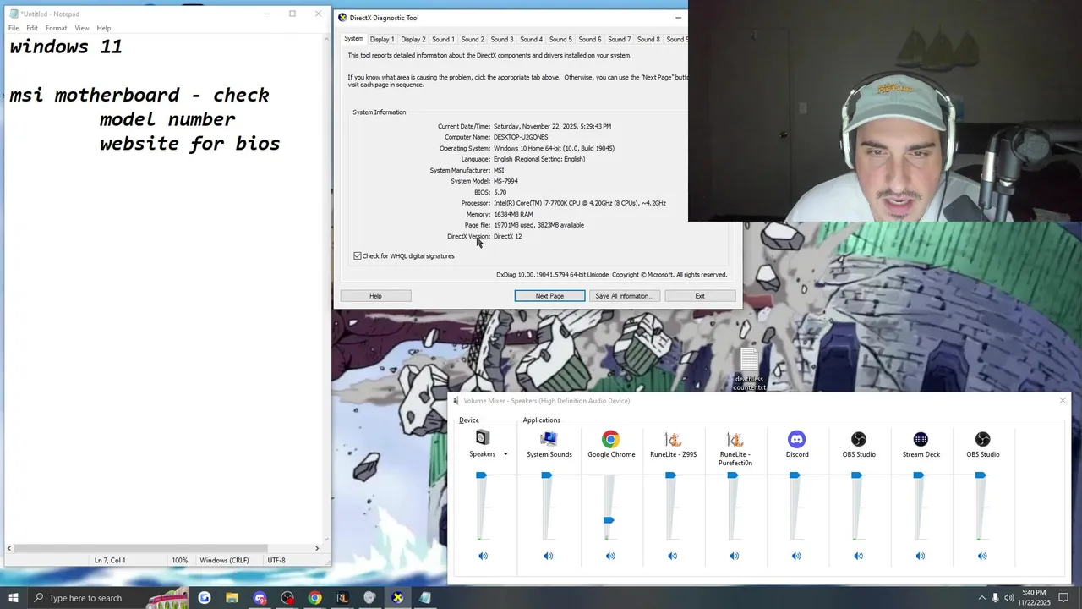Click the volume icon in system tray
The image size is (1082, 609).
click(x=1008, y=598)
